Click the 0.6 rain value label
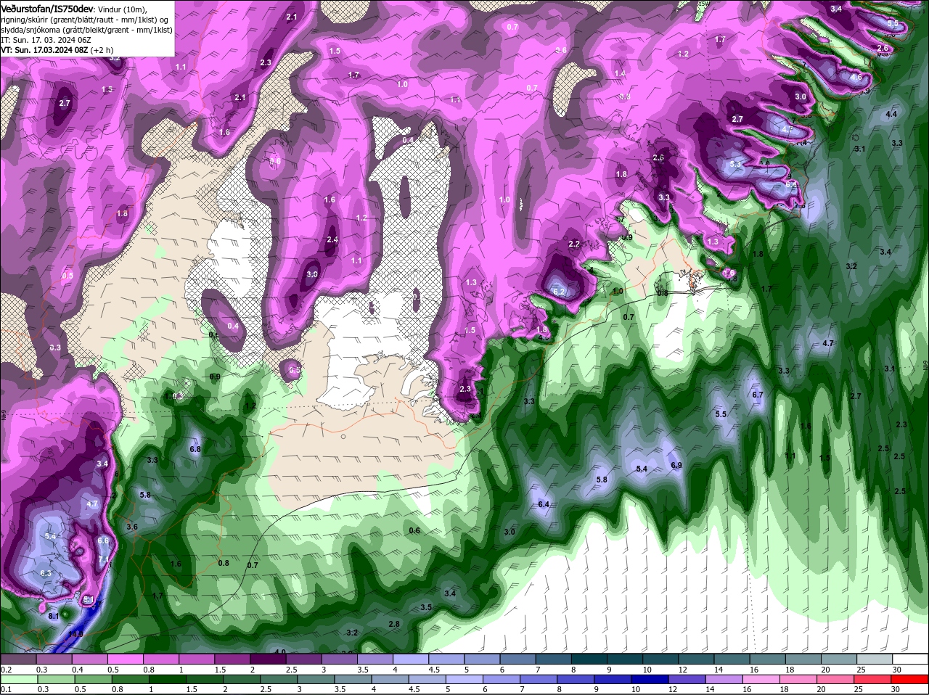The image size is (929, 695). (414, 531)
